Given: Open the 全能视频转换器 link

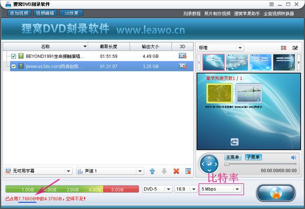Looking at the screenshot, I should [x=279, y=13].
